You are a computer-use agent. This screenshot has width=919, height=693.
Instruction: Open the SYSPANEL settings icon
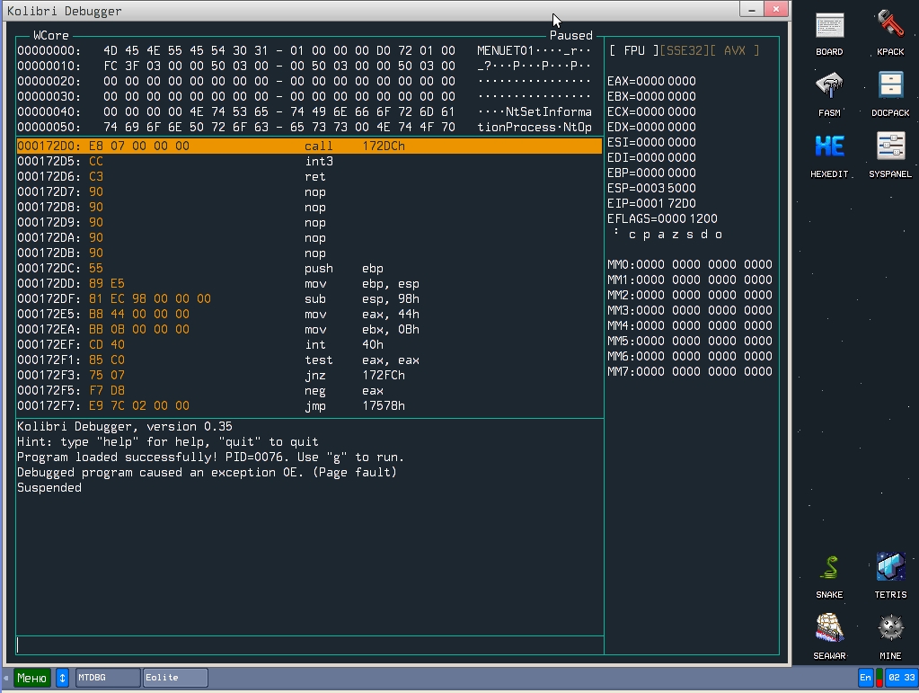coord(890,148)
